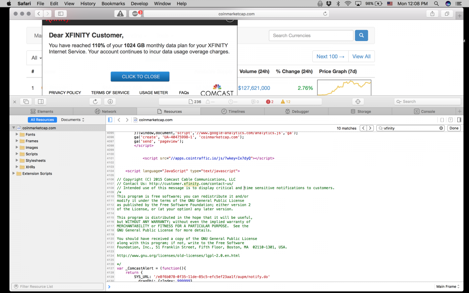Switch to the Console tab
469x293 pixels.
pos(424,111)
